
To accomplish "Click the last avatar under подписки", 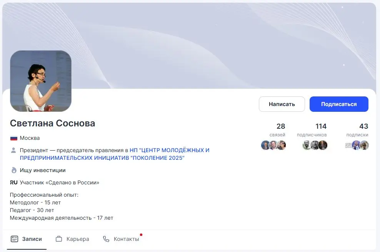I will coord(364,145).
